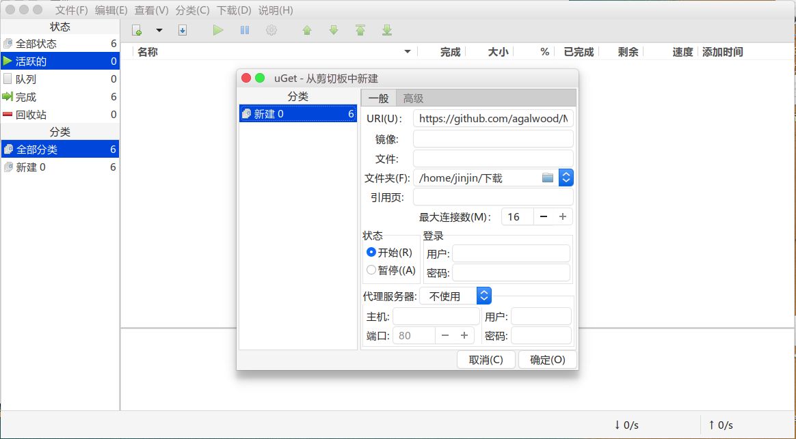Increase proxy port with plus button

coord(464,336)
